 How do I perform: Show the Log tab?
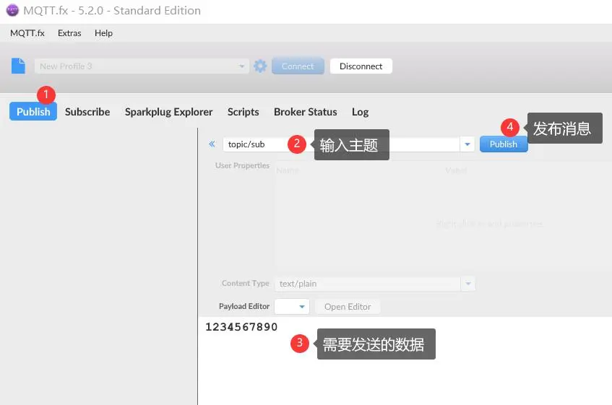click(x=360, y=112)
